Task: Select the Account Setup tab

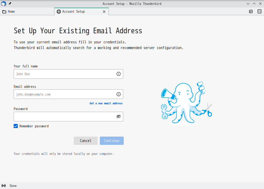Action: tap(81, 11)
